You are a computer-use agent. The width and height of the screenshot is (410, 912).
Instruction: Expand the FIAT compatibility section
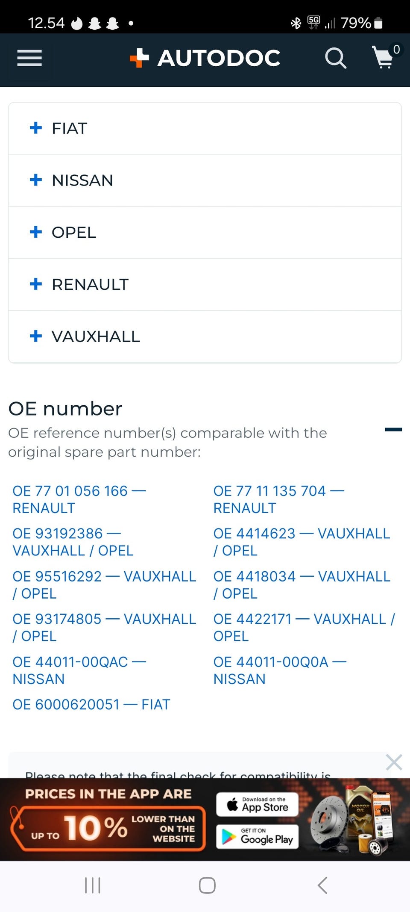click(x=205, y=128)
